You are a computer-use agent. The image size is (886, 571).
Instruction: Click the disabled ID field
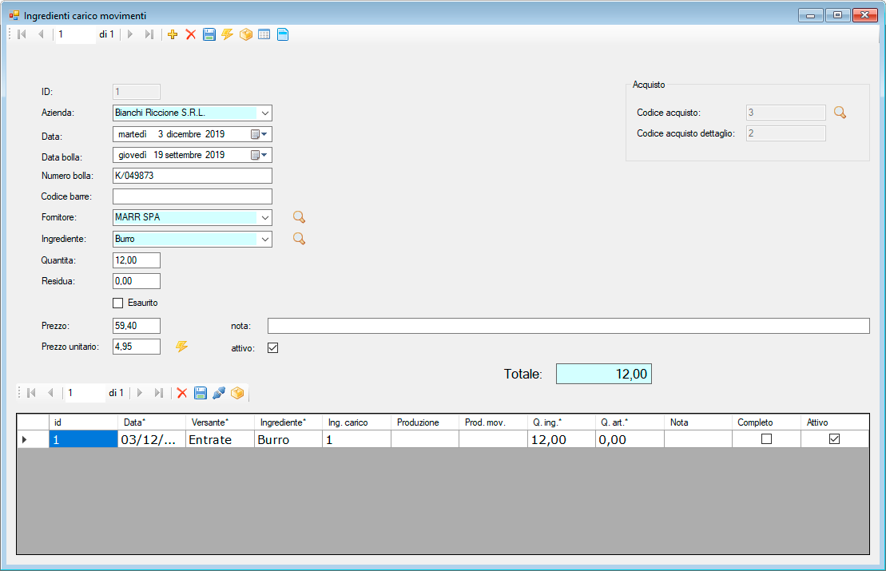click(136, 92)
